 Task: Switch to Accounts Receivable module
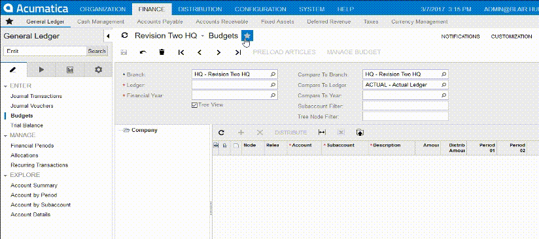click(x=222, y=22)
